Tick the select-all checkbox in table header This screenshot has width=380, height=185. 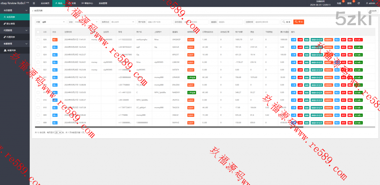click(x=38, y=32)
